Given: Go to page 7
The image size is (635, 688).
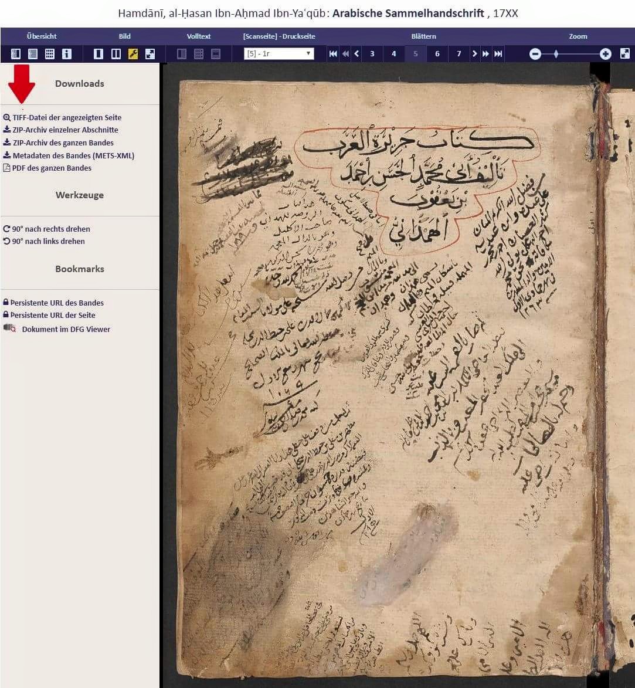Looking at the screenshot, I should pos(459,53).
